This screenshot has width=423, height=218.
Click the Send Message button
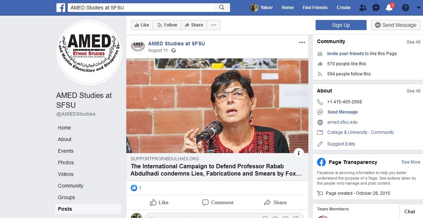click(395, 25)
